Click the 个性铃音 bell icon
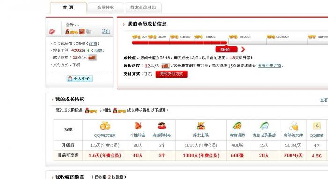Screen dimensions: 328x179 (138, 126)
